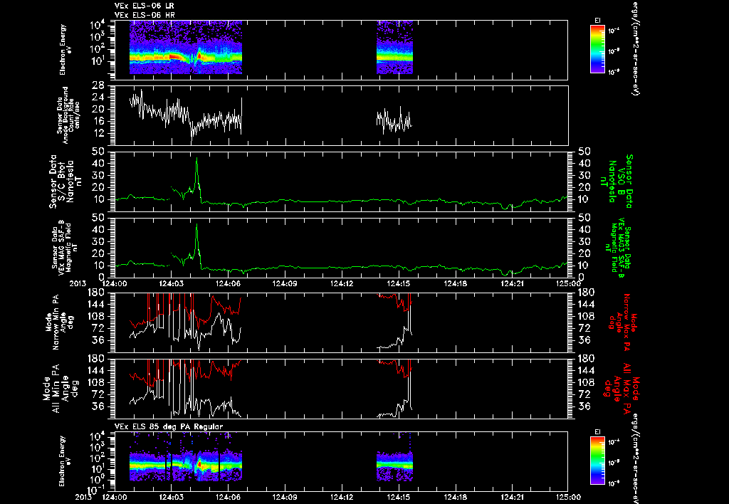The image size is (729, 504).
Task: Click the field spike peak in the MAG SAF-B panel
Action: point(196,225)
